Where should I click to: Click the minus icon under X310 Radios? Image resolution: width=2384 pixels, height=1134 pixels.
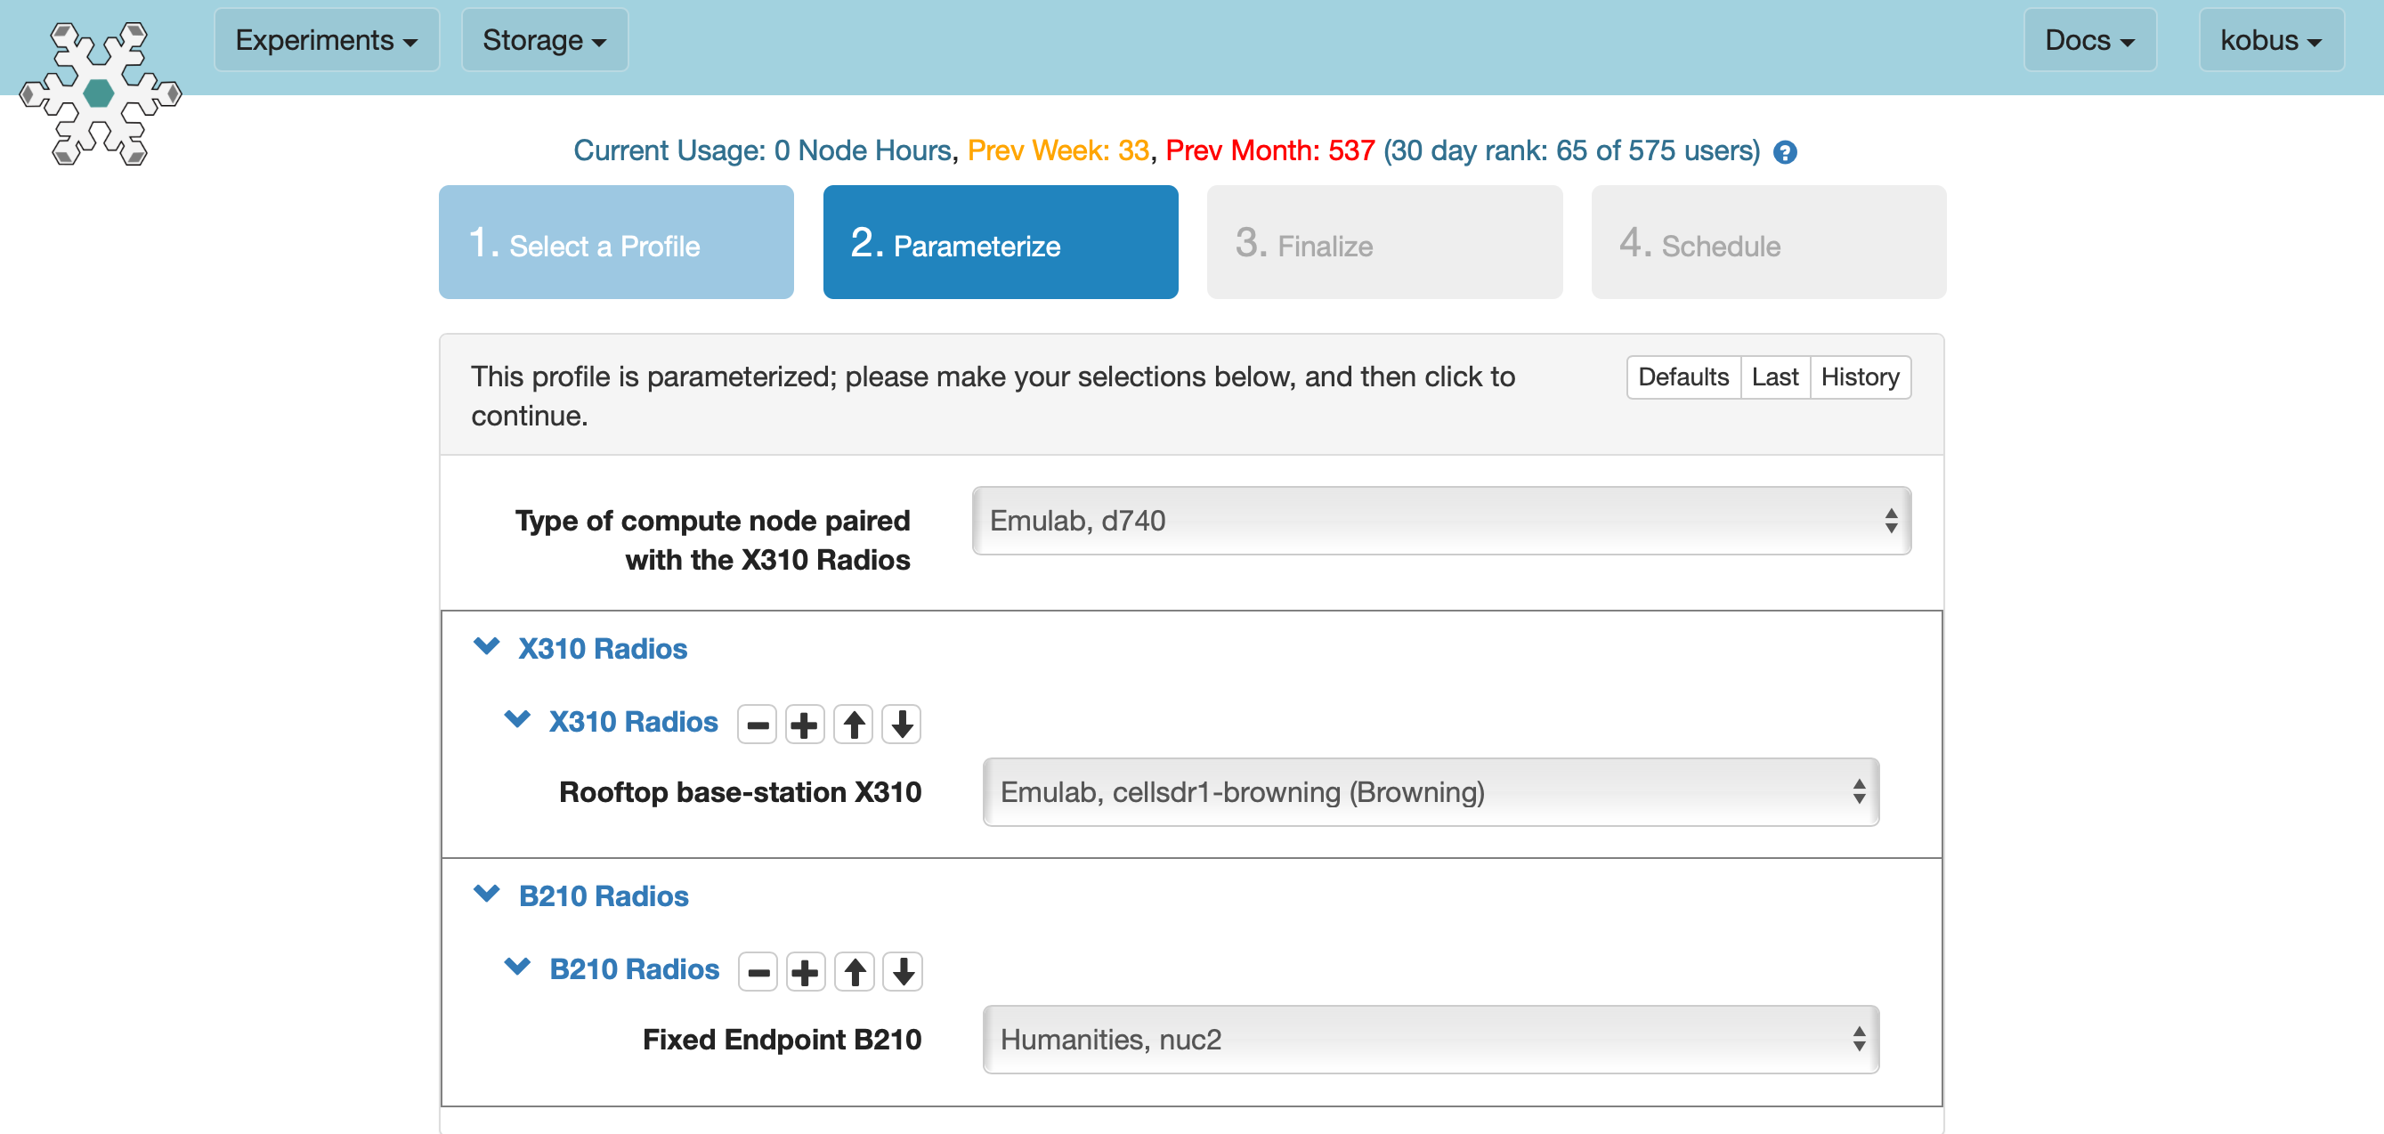point(758,724)
